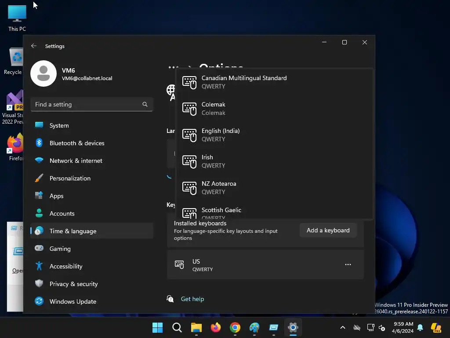Show hidden system tray icons

pyautogui.click(x=343, y=327)
